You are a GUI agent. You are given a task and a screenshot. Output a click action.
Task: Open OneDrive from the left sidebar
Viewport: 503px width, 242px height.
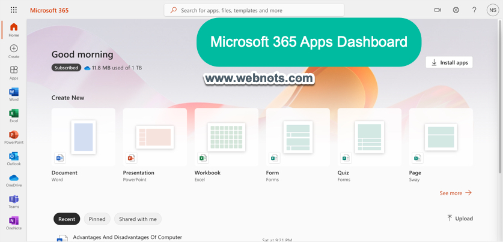tap(14, 180)
